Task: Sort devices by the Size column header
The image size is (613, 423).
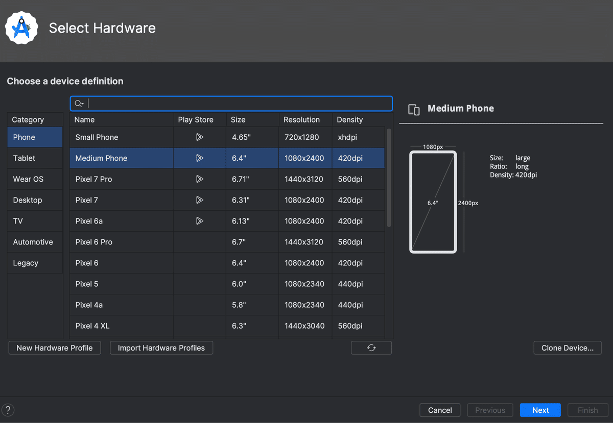Action: click(252, 119)
